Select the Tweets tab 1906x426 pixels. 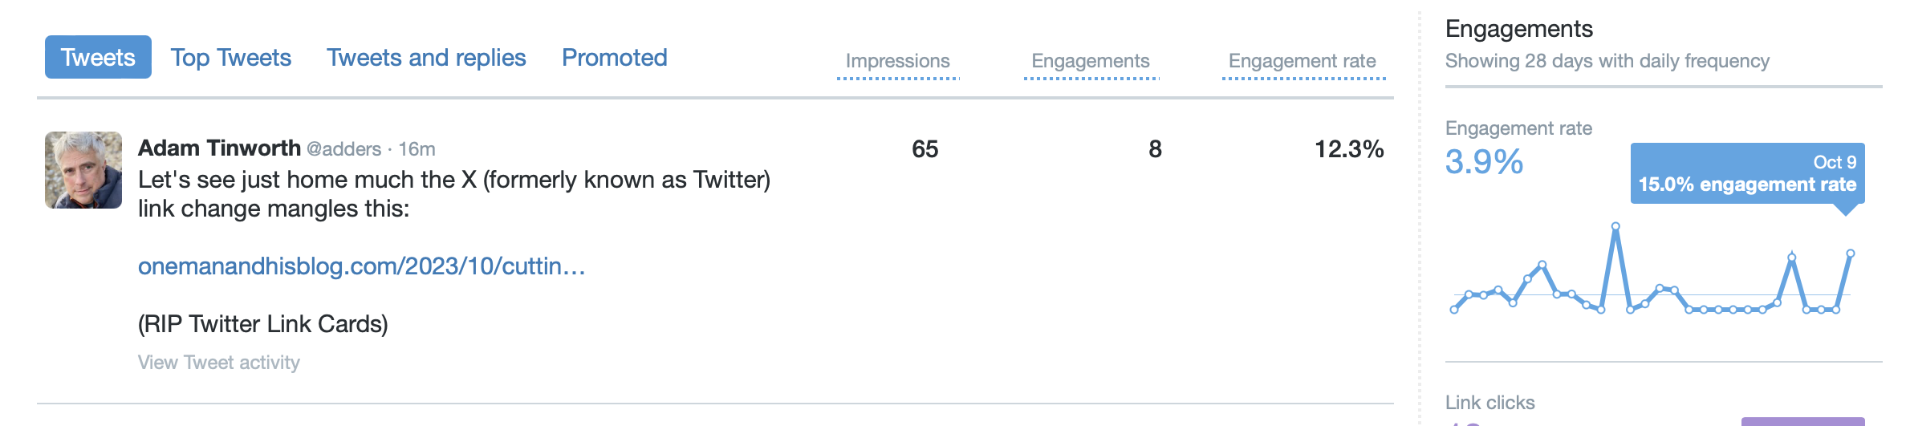click(98, 58)
